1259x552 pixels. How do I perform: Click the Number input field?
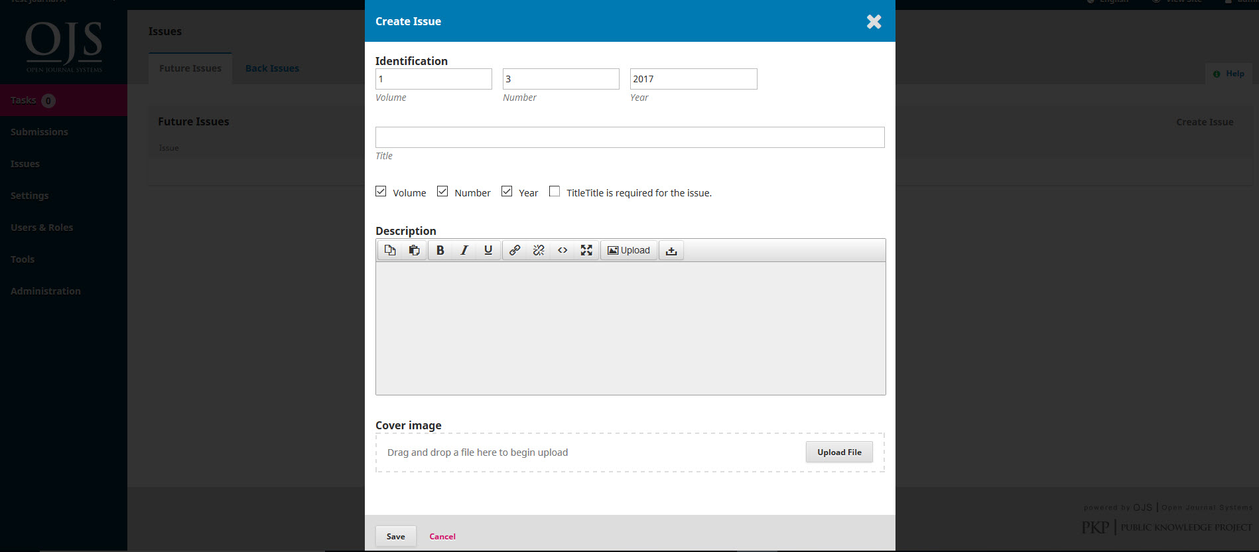561,79
